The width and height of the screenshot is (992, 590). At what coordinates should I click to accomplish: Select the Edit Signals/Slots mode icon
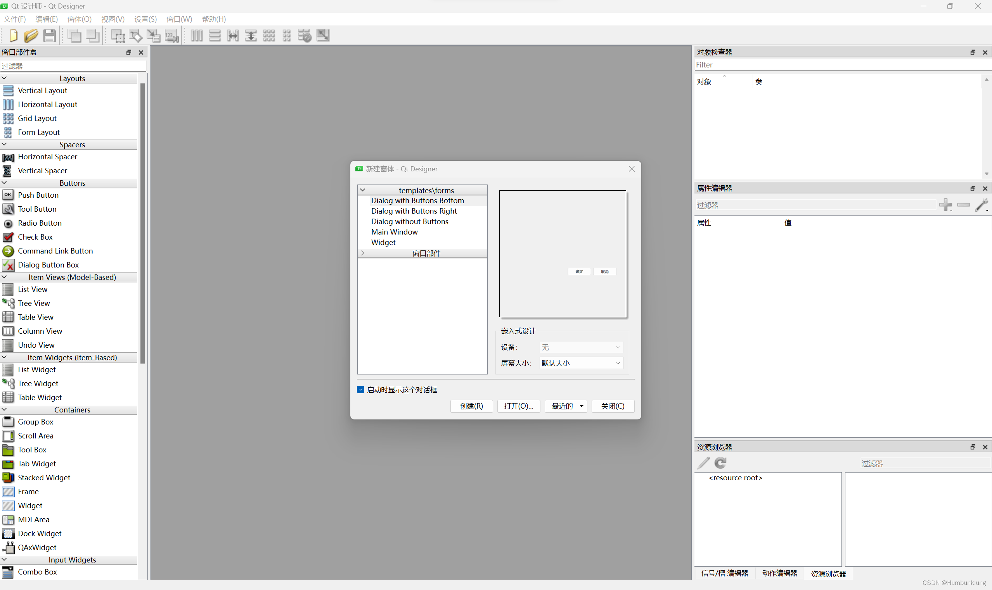[136, 36]
